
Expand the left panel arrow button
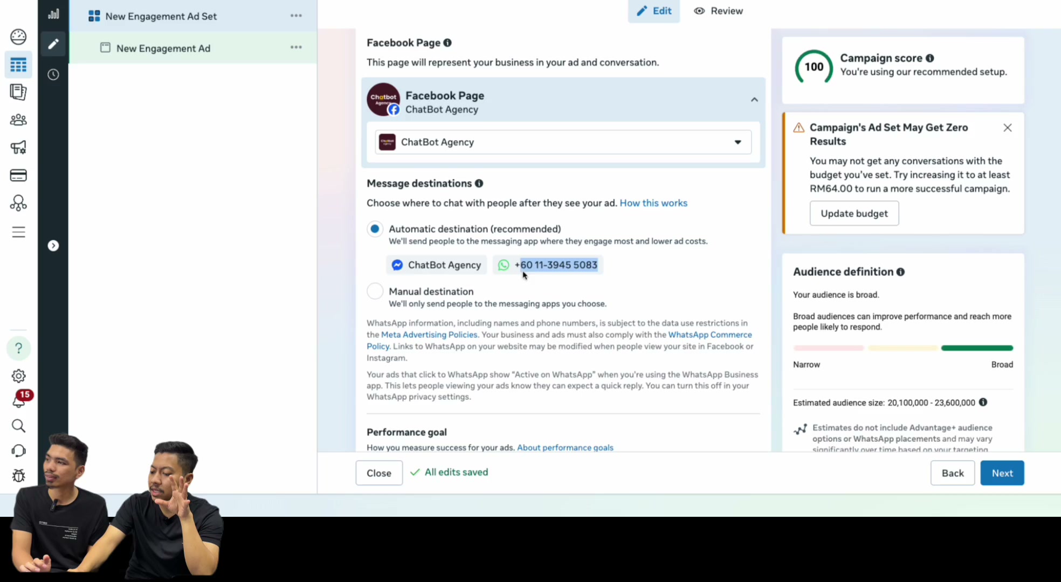53,246
